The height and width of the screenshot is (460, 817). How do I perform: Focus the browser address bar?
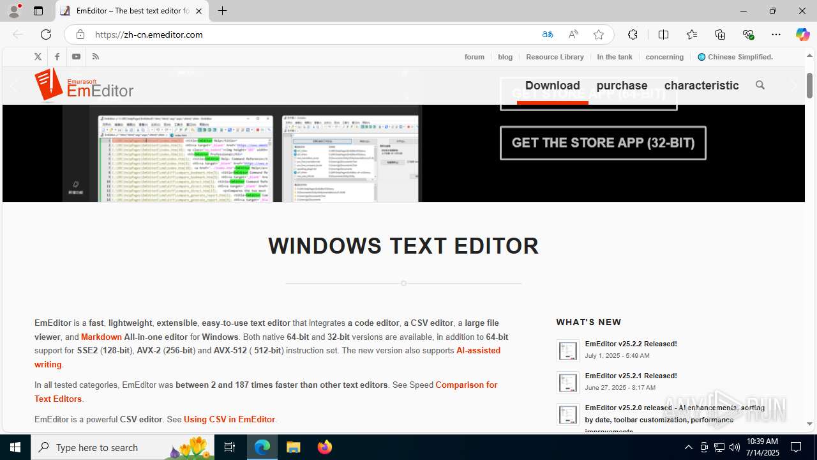(313, 34)
